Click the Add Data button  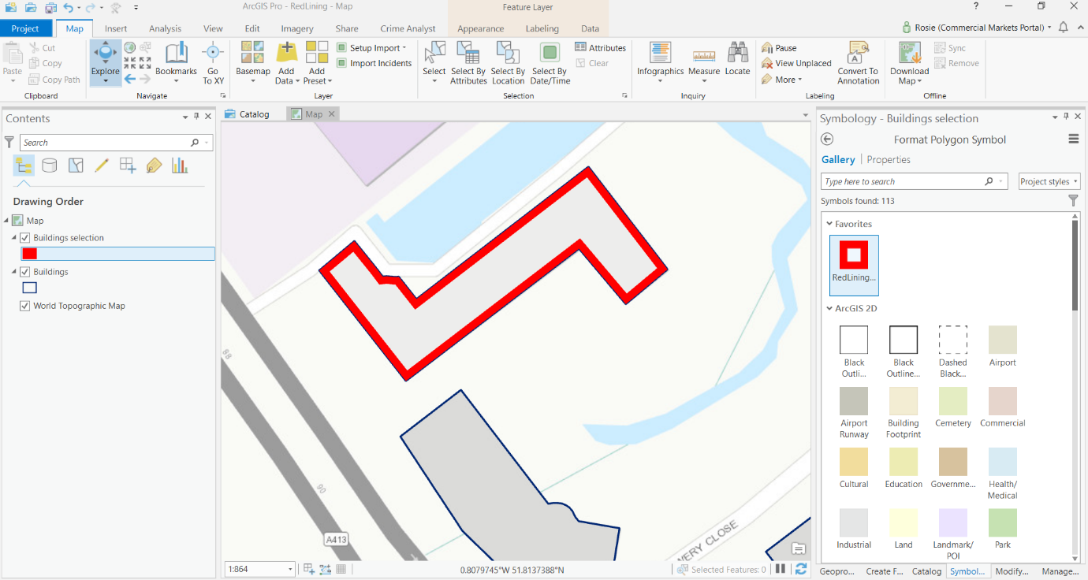[x=286, y=63]
